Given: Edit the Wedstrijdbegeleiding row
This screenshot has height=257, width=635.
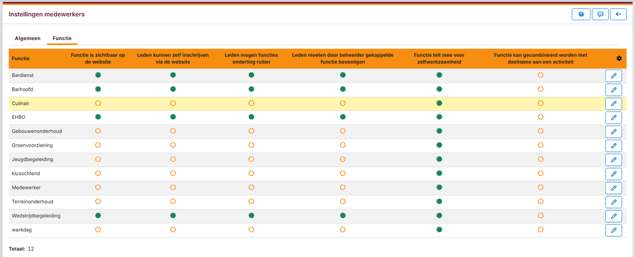Looking at the screenshot, I should (613, 216).
